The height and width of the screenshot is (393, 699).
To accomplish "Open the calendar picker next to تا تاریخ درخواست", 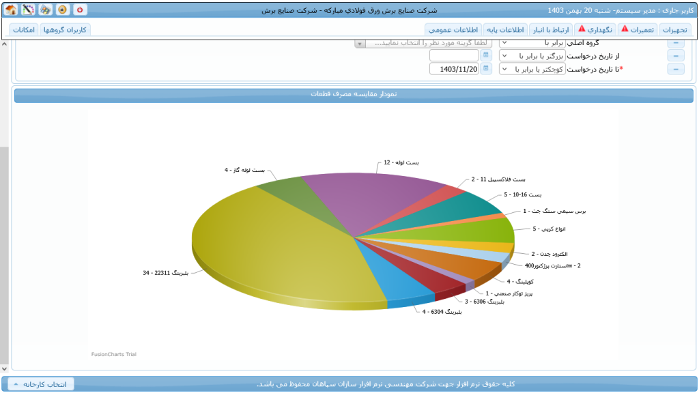I will coord(486,68).
